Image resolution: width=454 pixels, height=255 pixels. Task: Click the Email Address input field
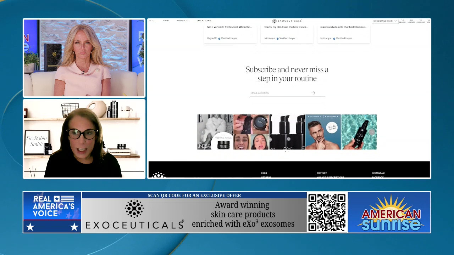click(x=279, y=93)
